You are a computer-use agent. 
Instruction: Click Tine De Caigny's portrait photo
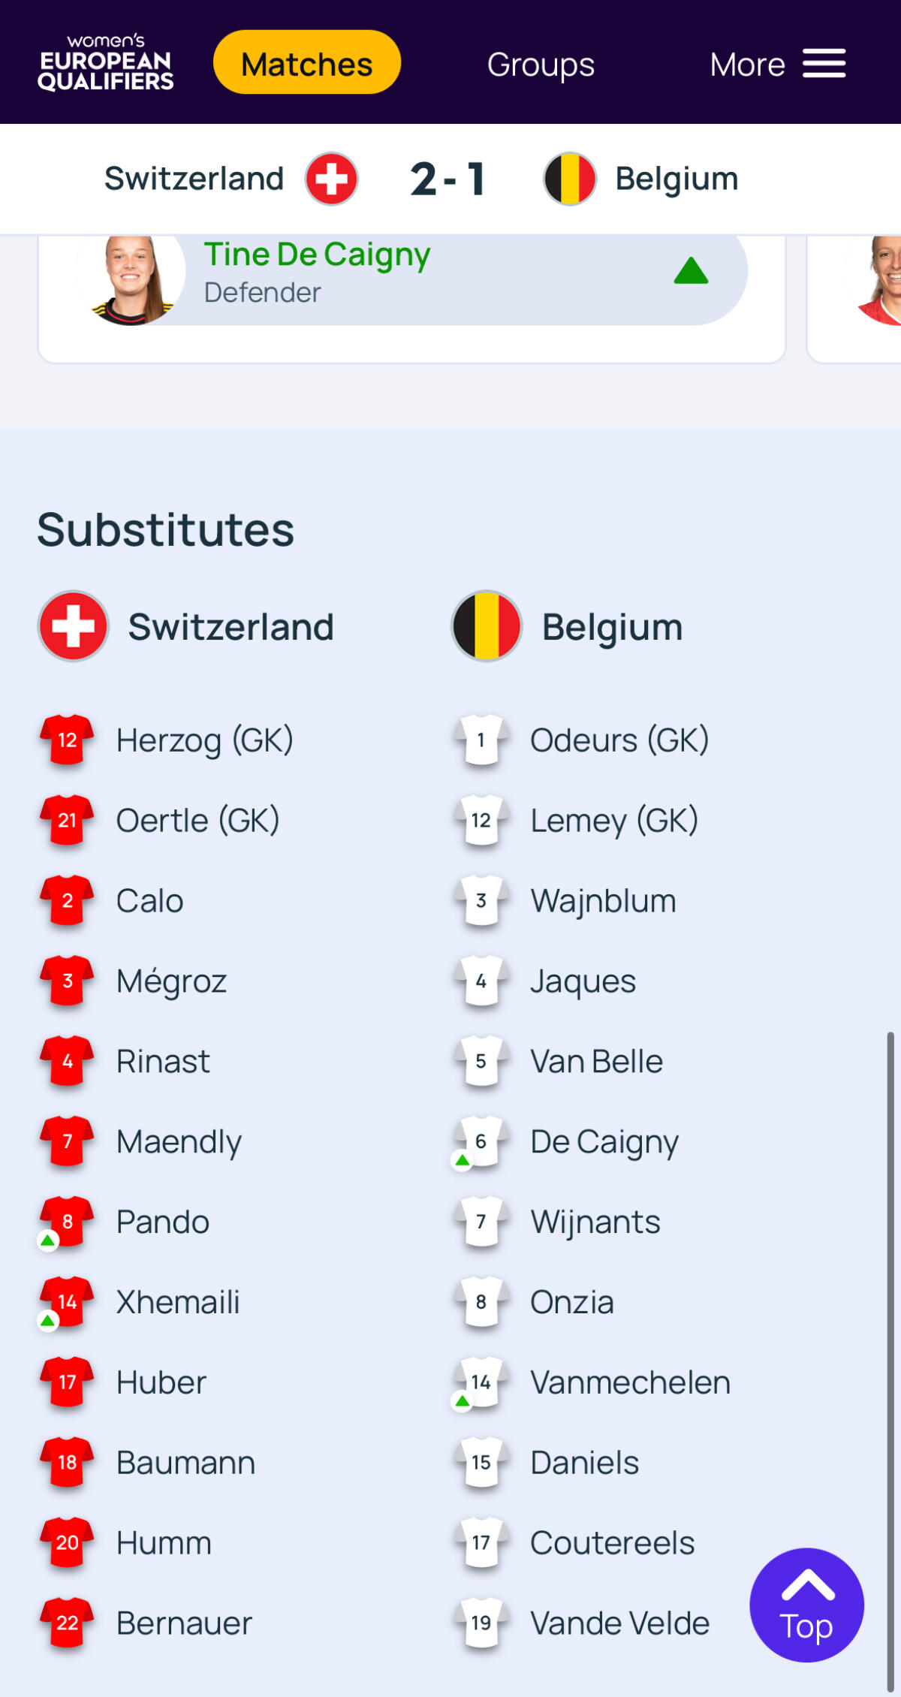pyautogui.click(x=131, y=279)
